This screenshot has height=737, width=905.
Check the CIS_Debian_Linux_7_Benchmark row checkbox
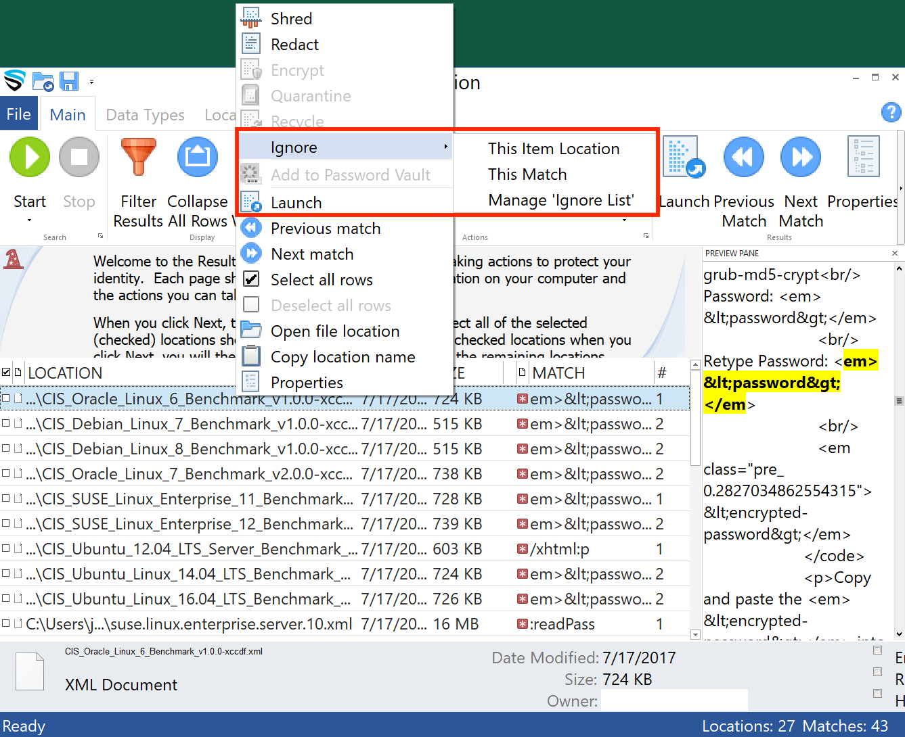pos(6,423)
